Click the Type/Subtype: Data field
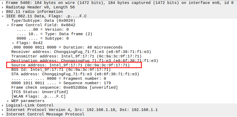Image resolution: width=237 pixels, height=117 pixels. coord(43,20)
